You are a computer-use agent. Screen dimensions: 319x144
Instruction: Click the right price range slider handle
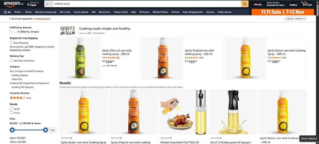[x=45, y=130]
